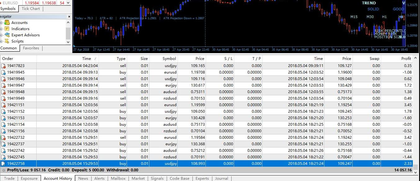The height and width of the screenshot is (181, 420).
Task: Click the Accounts icon in Navigator
Action: tap(7, 23)
